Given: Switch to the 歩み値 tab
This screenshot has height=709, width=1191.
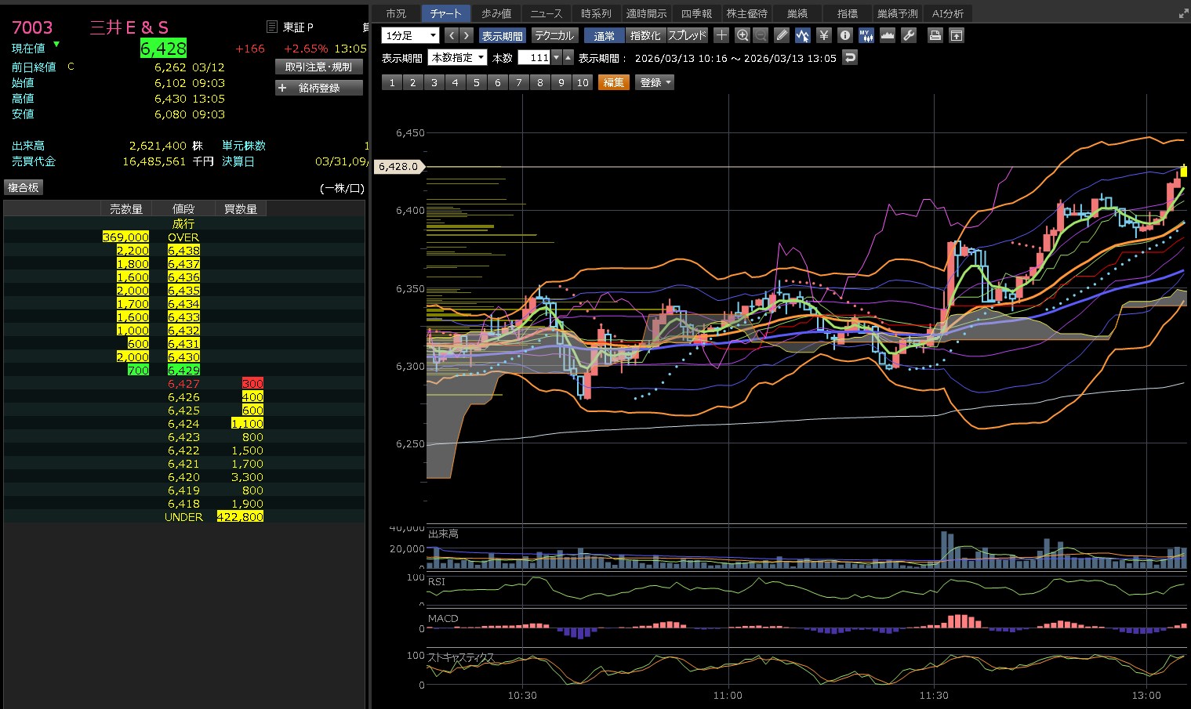Looking at the screenshot, I should click(496, 13).
